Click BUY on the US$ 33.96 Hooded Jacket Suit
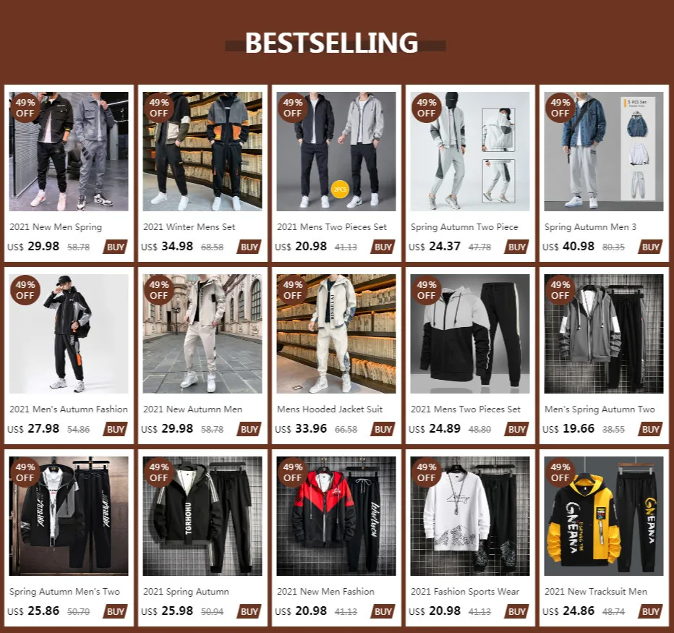Image resolution: width=674 pixels, height=633 pixels. tap(383, 429)
